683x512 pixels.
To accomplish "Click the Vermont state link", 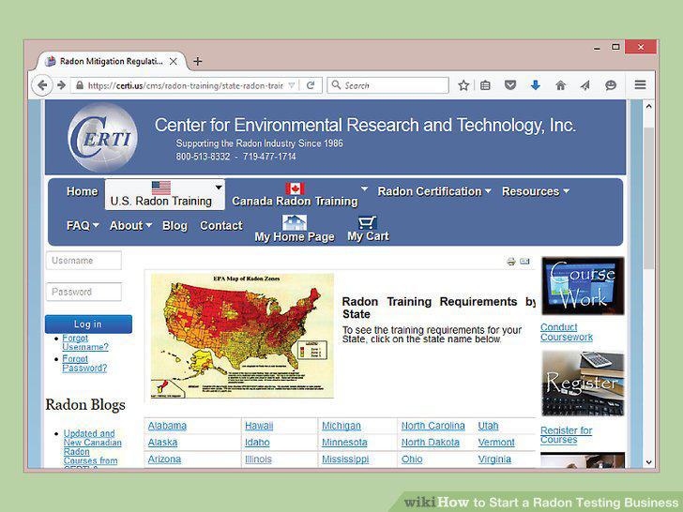I will pyautogui.click(x=496, y=443).
